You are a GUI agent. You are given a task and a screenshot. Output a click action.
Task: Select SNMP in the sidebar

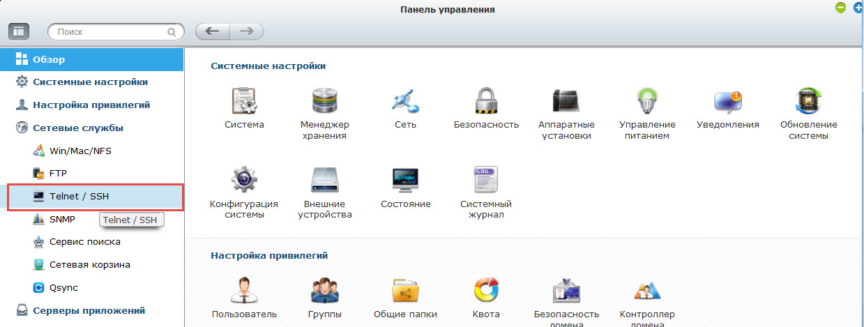92,219
